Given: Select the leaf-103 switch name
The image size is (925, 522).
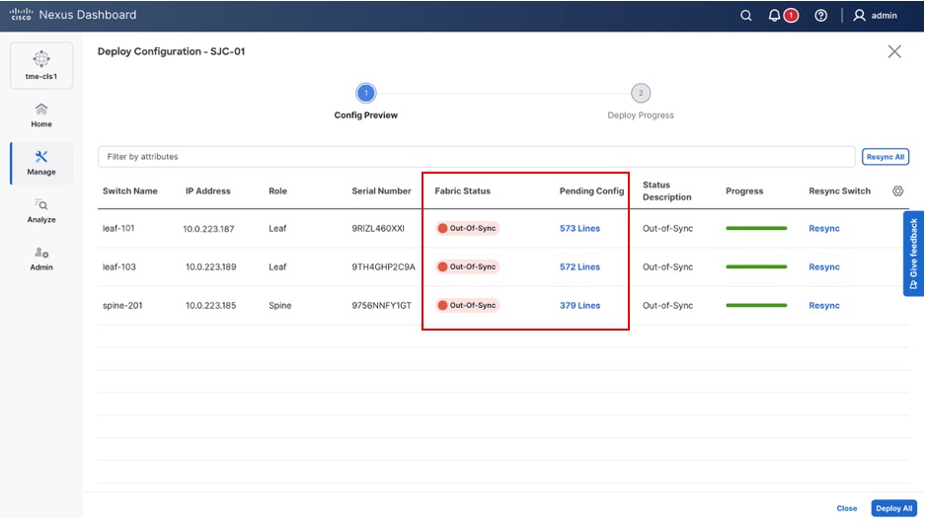Looking at the screenshot, I should (x=119, y=267).
